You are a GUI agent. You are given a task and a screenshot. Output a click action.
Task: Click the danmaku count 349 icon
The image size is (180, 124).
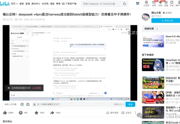[16, 20]
